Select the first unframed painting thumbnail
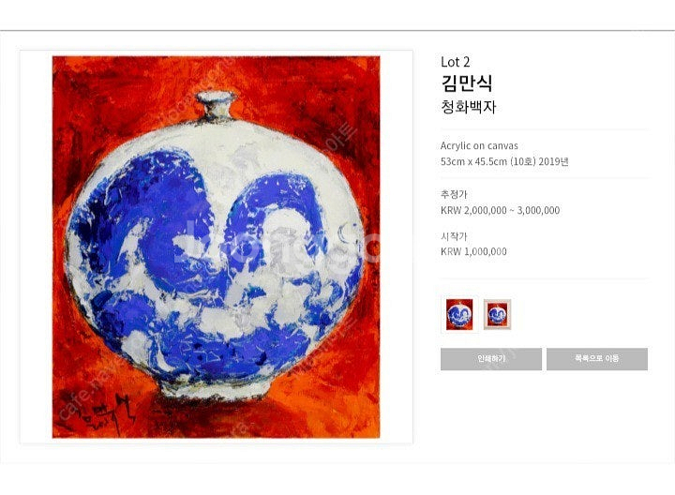The height and width of the screenshot is (495, 675). point(459,315)
